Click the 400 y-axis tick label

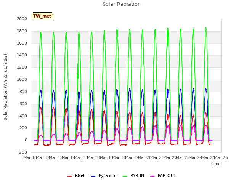click(23, 116)
